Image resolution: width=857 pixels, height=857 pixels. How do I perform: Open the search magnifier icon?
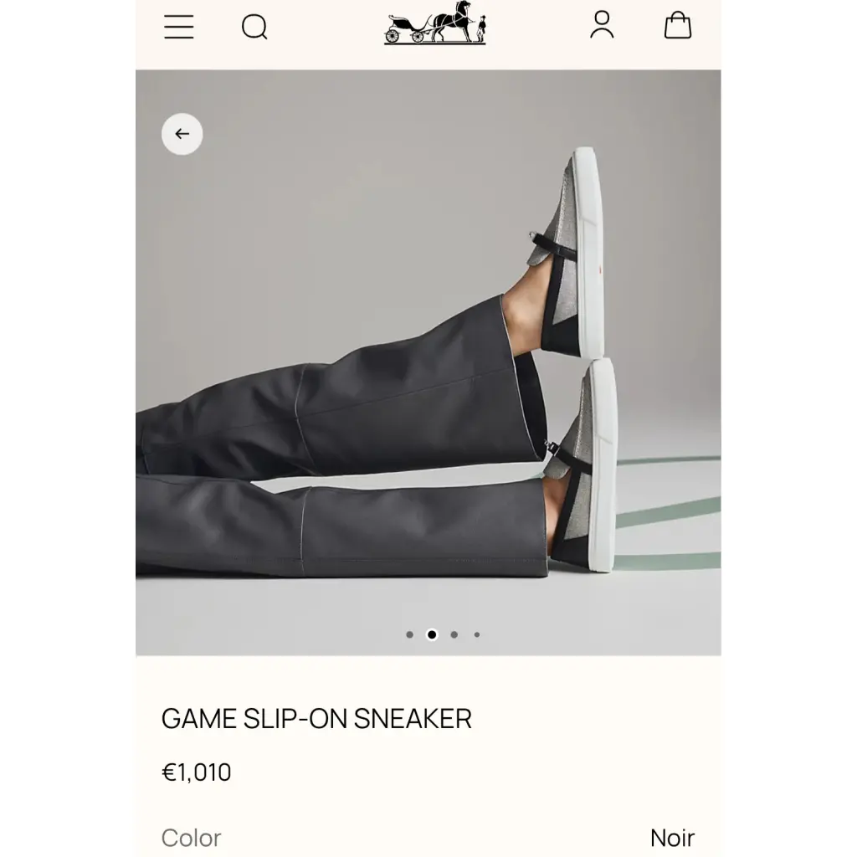[x=254, y=27]
